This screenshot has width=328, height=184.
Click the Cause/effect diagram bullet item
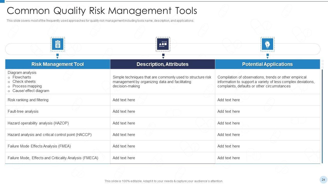coord(31,91)
